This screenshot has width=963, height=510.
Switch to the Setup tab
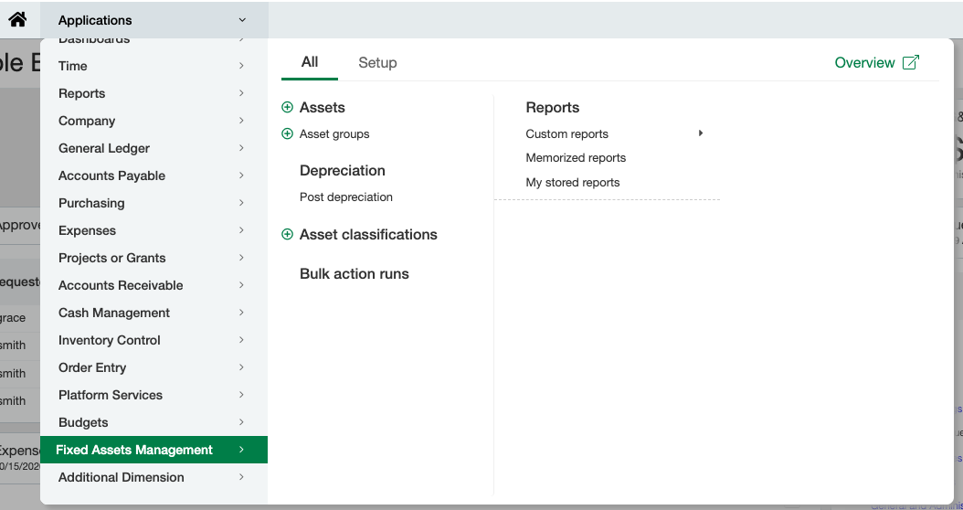[x=377, y=63]
